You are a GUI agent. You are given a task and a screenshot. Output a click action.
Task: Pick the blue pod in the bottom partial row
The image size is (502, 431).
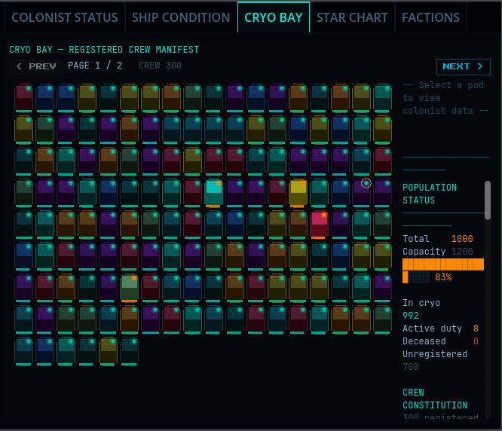coord(44,352)
